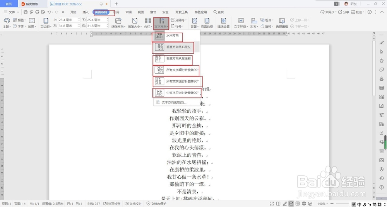Switch to web layout globe icon
This screenshot has width=387, height=207.
[x=304, y=204]
